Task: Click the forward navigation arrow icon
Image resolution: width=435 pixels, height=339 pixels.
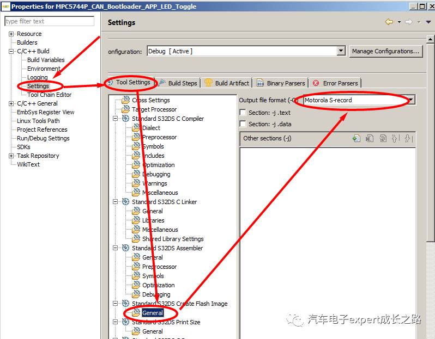Action: click(x=408, y=22)
